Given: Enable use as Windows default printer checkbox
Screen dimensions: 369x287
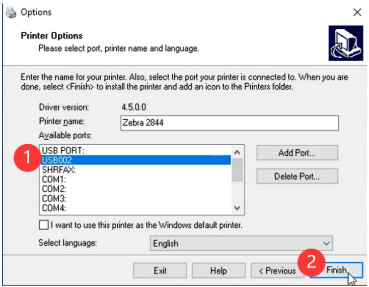Looking at the screenshot, I should click(44, 225).
